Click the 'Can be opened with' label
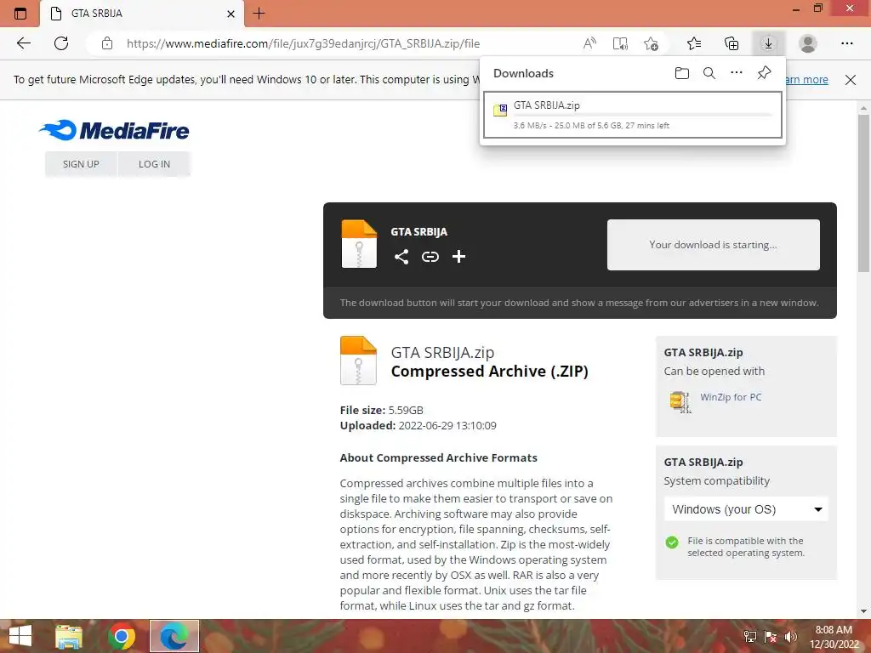This screenshot has width=871, height=653. tap(714, 371)
